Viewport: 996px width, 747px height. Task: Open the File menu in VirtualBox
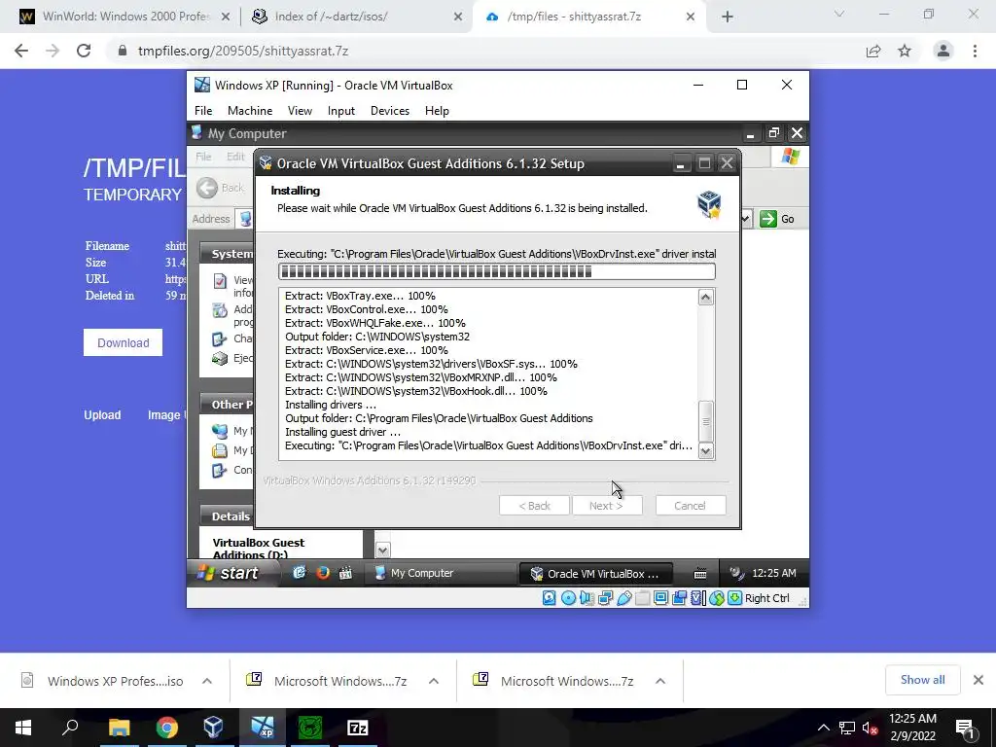pos(203,111)
